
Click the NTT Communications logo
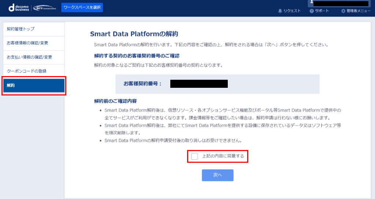pyautogui.click(x=45, y=8)
